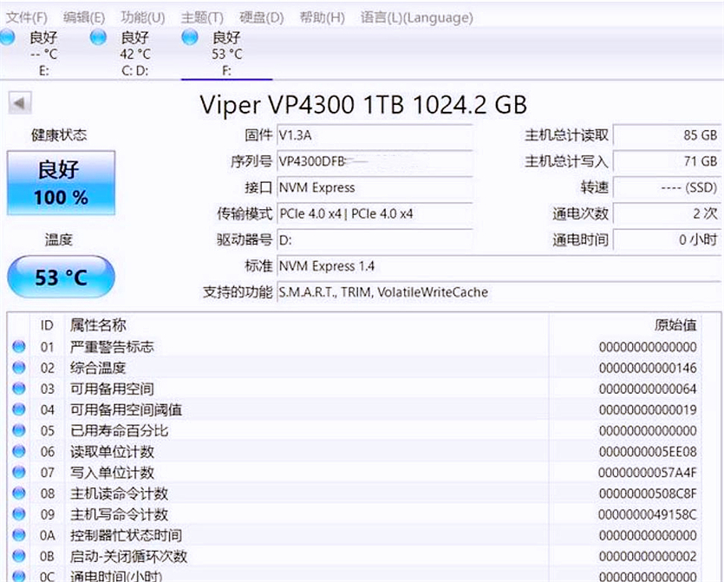Select the C: D: drive status icon
This screenshot has height=582, width=724.
pos(99,37)
